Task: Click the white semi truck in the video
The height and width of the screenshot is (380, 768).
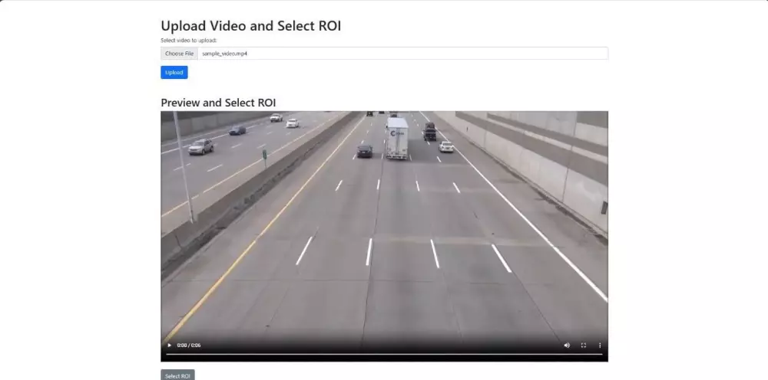Action: tap(397, 138)
